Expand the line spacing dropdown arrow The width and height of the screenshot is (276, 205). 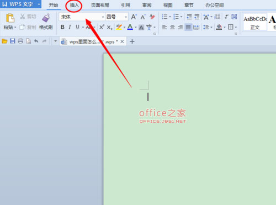pyautogui.click(x=211, y=28)
